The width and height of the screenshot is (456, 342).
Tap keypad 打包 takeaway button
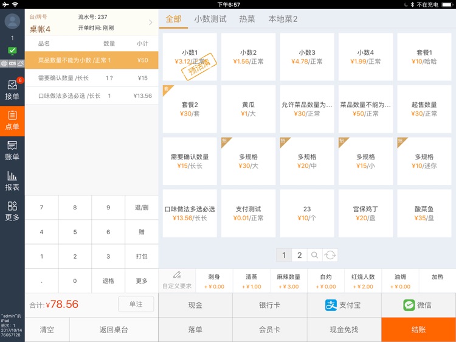pos(142,256)
